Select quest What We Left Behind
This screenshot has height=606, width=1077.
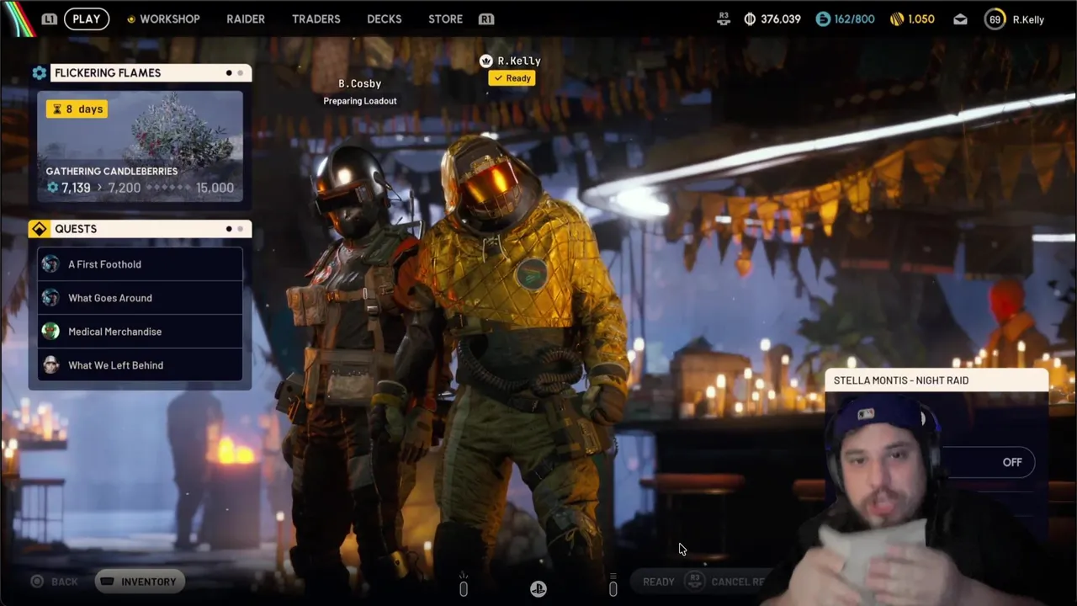(140, 365)
